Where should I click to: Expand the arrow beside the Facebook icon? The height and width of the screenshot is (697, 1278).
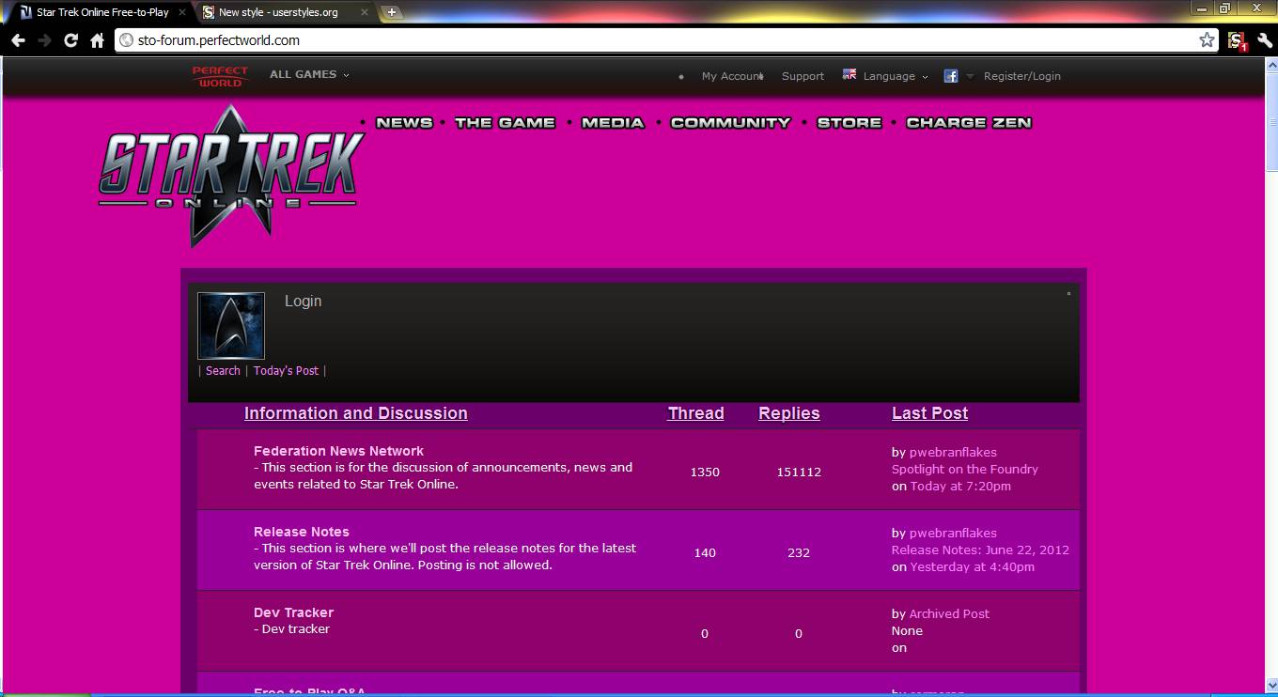click(x=969, y=76)
